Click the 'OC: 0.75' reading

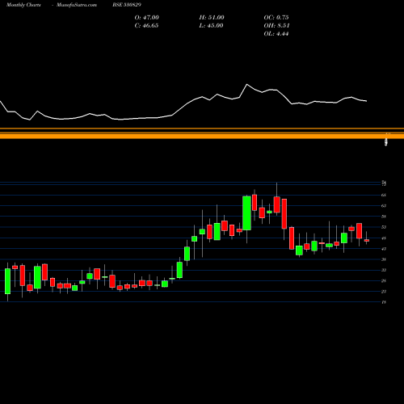tap(276, 18)
